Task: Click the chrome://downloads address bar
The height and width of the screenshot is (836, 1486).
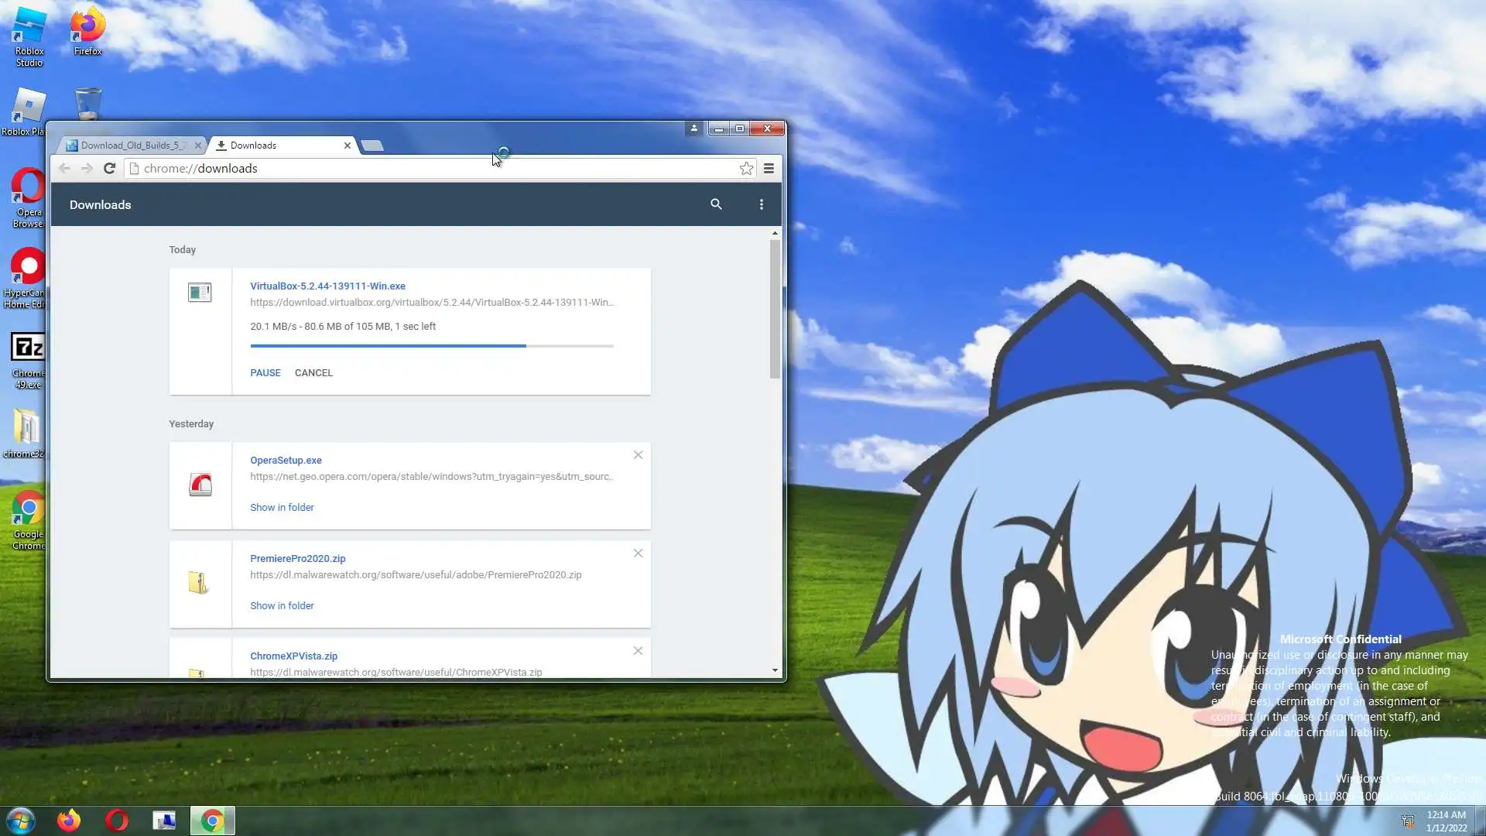Action: 433,169
